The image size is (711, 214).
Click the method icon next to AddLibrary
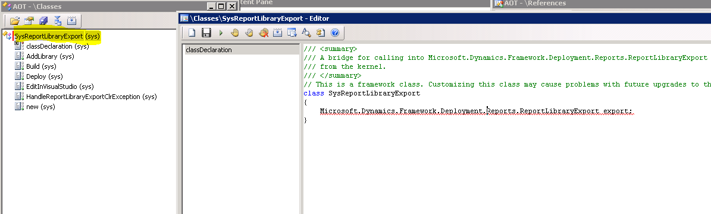coord(19,56)
